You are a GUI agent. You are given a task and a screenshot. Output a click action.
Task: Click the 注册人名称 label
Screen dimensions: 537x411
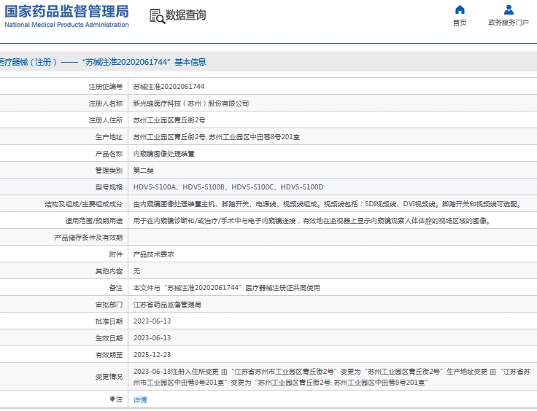(106, 103)
